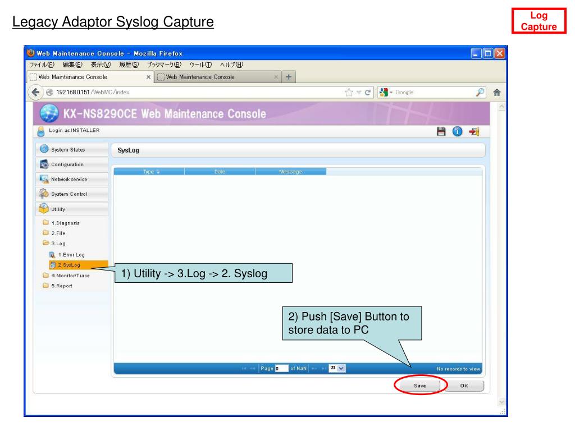
Task: Click the Configuration icon
Action: click(44, 164)
